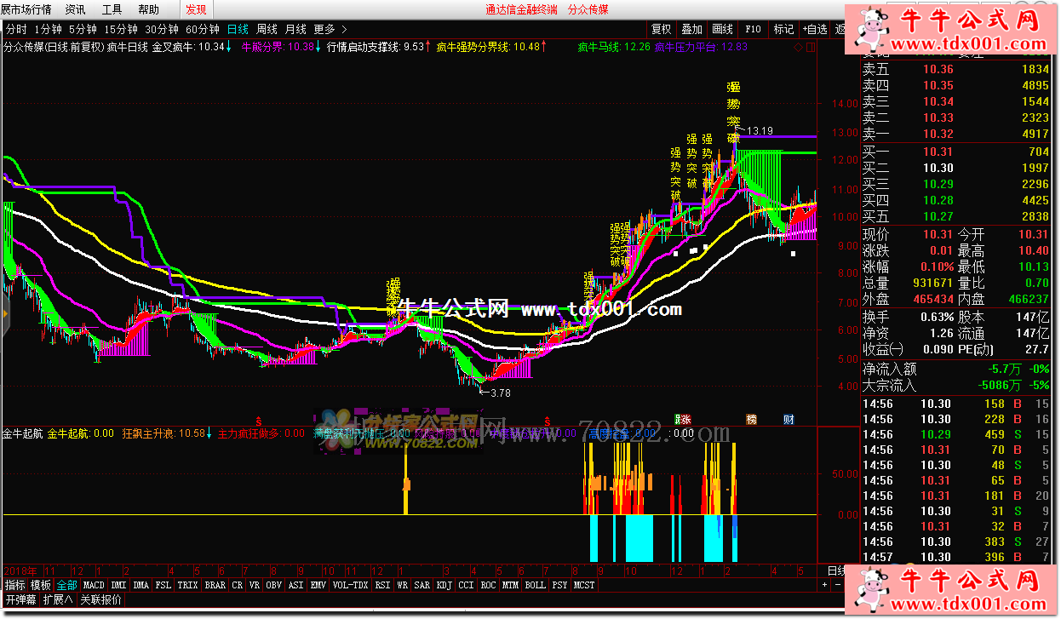The image size is (1061, 619).
Task: Click the red square icon beside the diamond
Action: tap(810, 47)
